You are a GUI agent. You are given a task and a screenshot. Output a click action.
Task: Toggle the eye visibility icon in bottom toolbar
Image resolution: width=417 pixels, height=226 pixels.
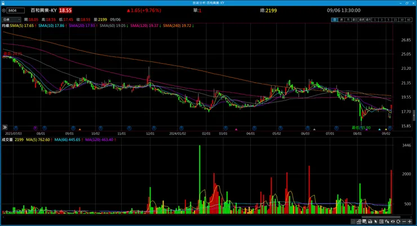pos(393,221)
